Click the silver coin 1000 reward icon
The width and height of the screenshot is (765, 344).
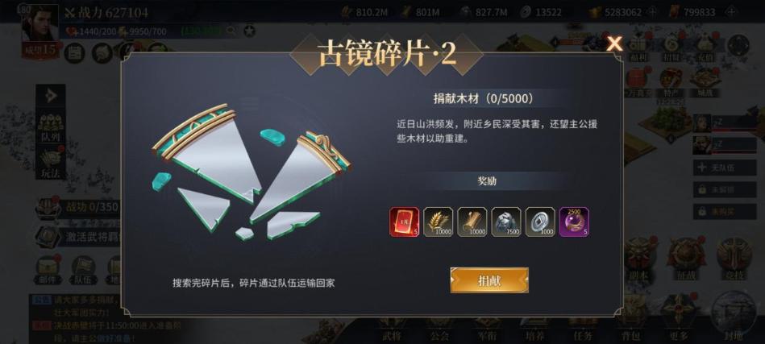(540, 222)
